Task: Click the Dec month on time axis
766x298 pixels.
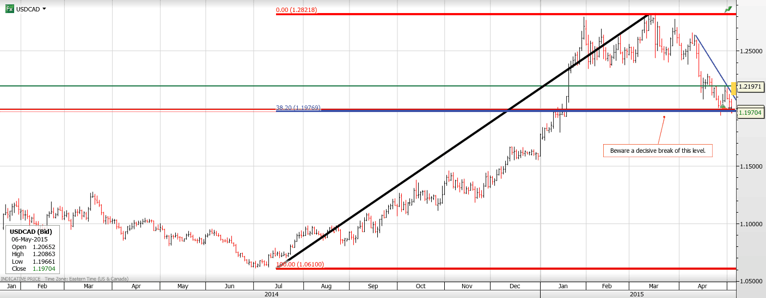Action: [x=514, y=285]
